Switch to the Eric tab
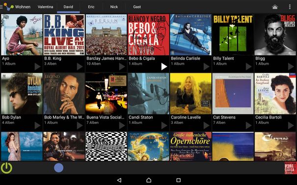Viewport: 297px width, 185px height. [91, 7]
